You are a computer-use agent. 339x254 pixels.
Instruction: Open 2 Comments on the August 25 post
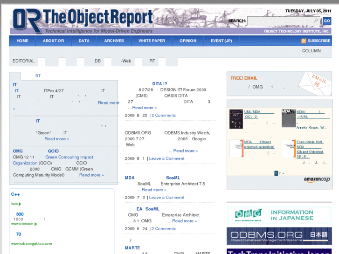(x=164, y=116)
